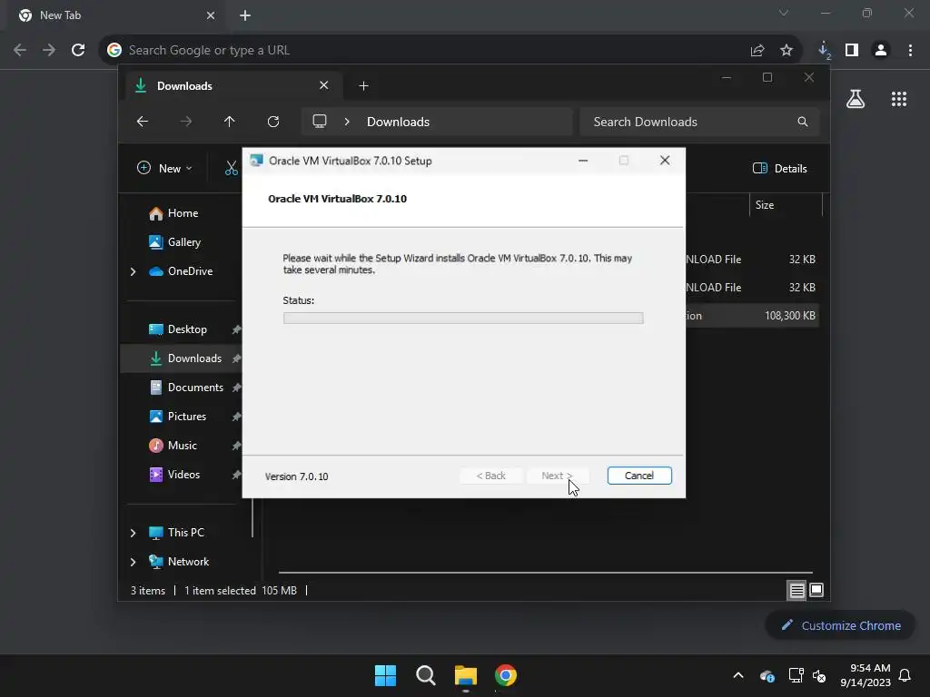Image resolution: width=930 pixels, height=697 pixels.
Task: Select the New Tab tab in Chrome
Action: click(x=115, y=15)
